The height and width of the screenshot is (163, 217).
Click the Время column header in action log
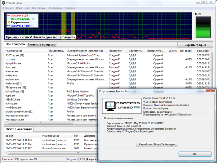[23, 136]
